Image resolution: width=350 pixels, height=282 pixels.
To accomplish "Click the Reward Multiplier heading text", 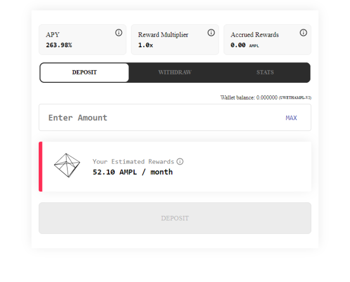I will coord(163,35).
